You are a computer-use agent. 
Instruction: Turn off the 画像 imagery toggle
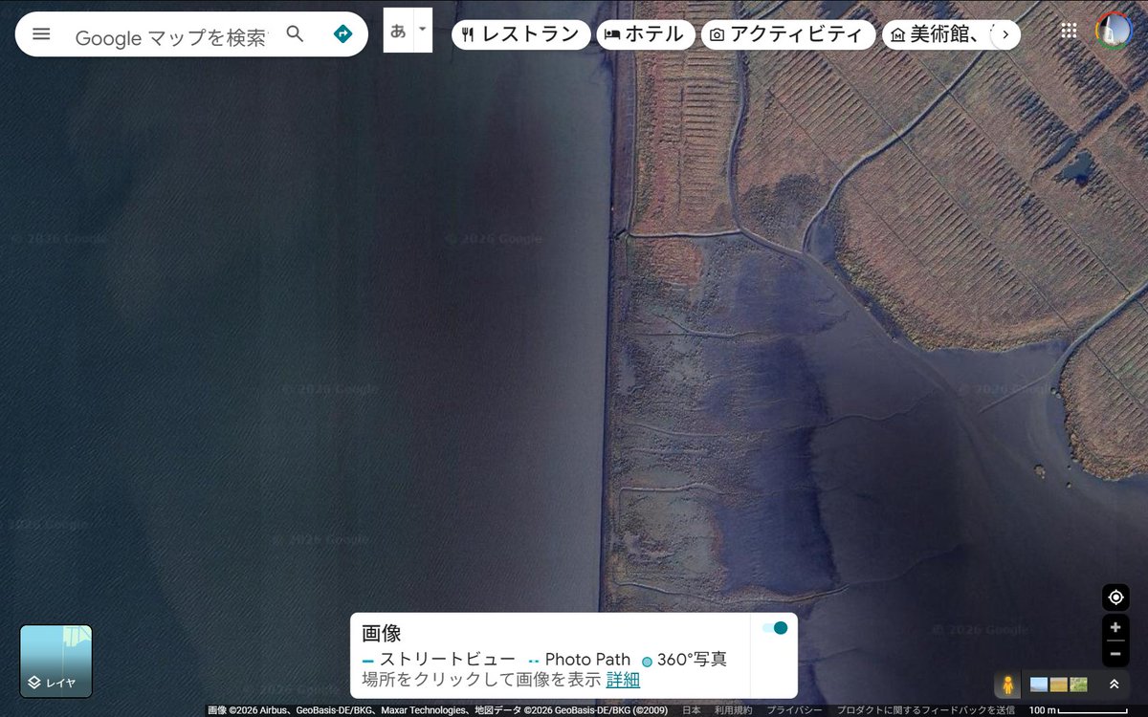pos(775,628)
